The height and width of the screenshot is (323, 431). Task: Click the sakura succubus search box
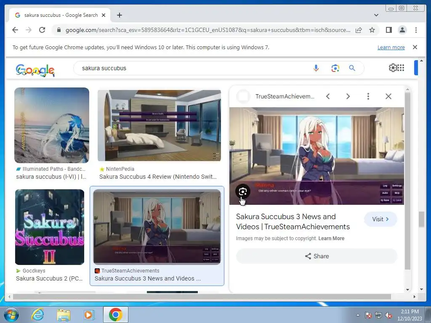[192, 68]
